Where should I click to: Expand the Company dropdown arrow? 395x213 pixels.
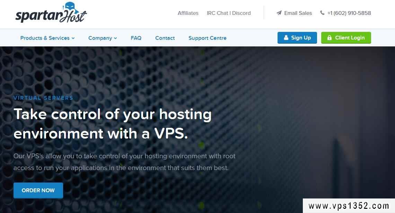[115, 38]
